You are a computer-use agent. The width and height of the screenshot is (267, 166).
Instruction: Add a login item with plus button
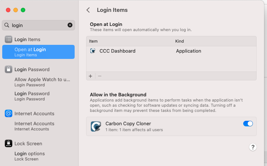91,76
